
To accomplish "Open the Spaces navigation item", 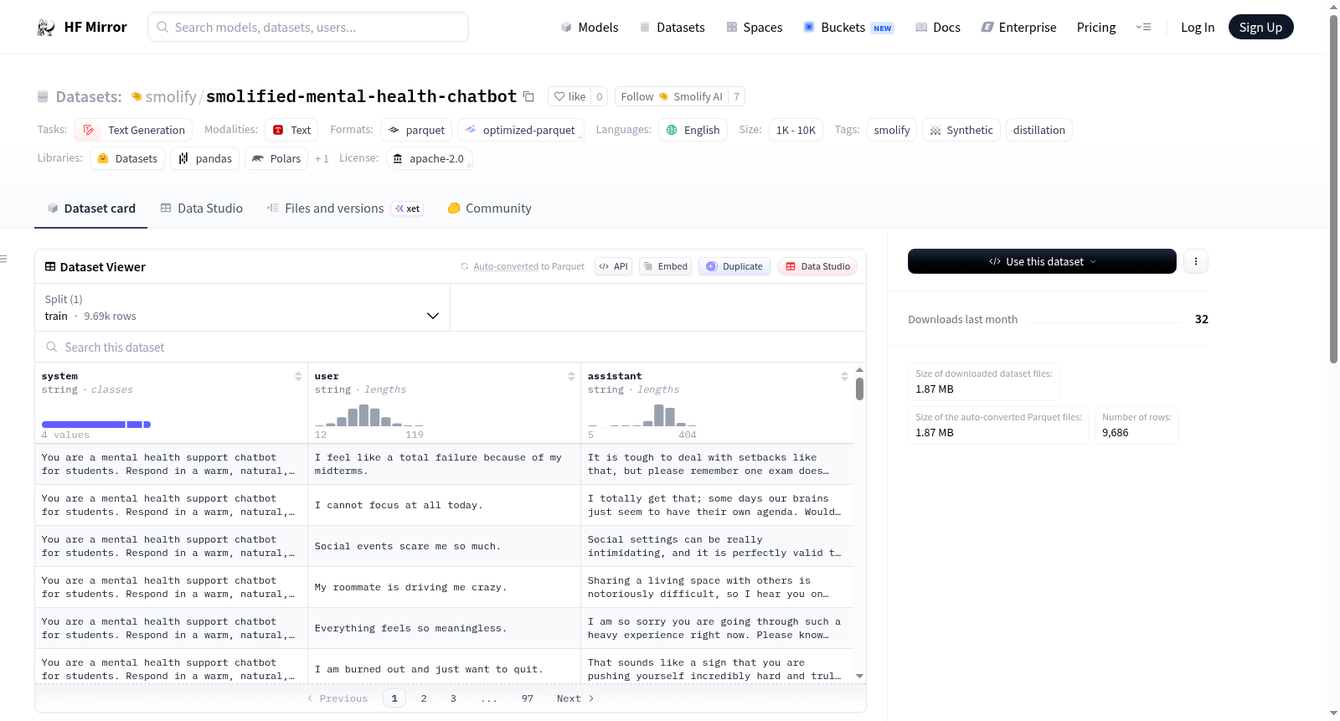I will [755, 28].
